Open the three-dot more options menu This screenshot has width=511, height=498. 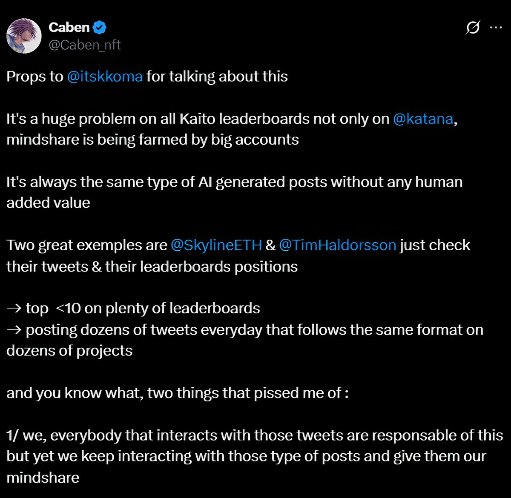(496, 28)
